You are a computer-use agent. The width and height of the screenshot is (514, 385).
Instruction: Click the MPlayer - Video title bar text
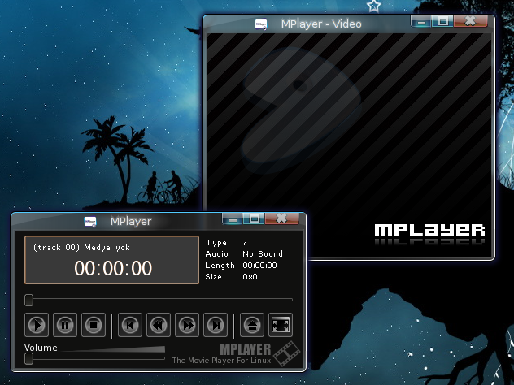(x=321, y=24)
